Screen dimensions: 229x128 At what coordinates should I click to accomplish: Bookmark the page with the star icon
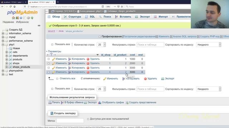click(x=122, y=6)
